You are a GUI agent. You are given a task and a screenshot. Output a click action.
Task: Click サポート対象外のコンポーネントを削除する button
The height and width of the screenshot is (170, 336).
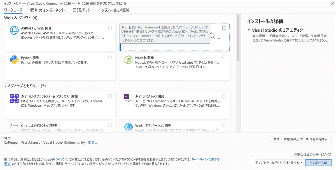(300, 139)
